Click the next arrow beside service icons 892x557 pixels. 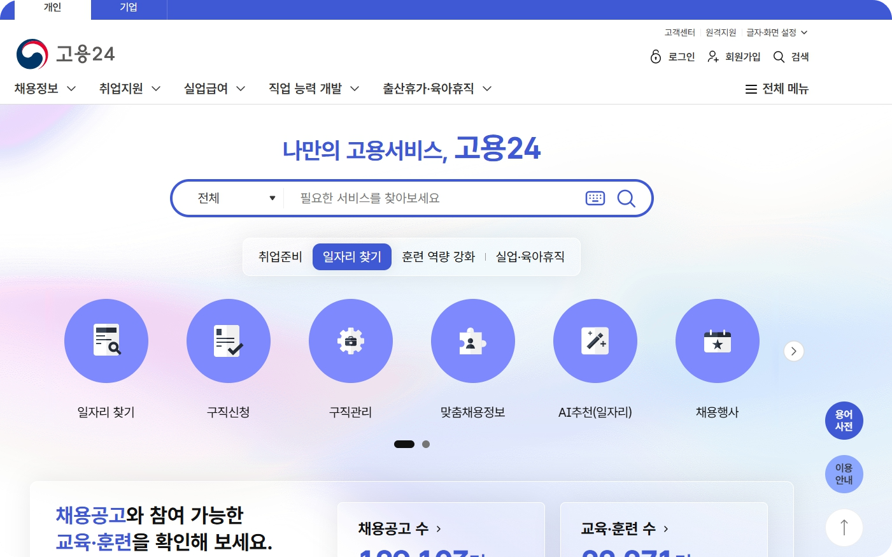[x=794, y=351]
